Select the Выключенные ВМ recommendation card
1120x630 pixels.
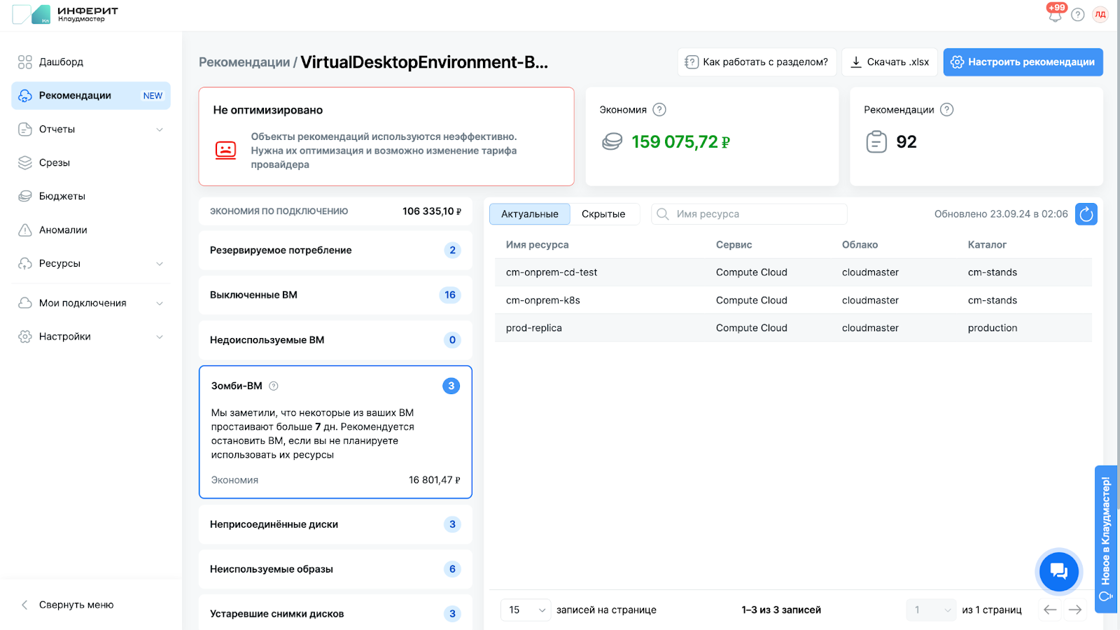point(335,295)
